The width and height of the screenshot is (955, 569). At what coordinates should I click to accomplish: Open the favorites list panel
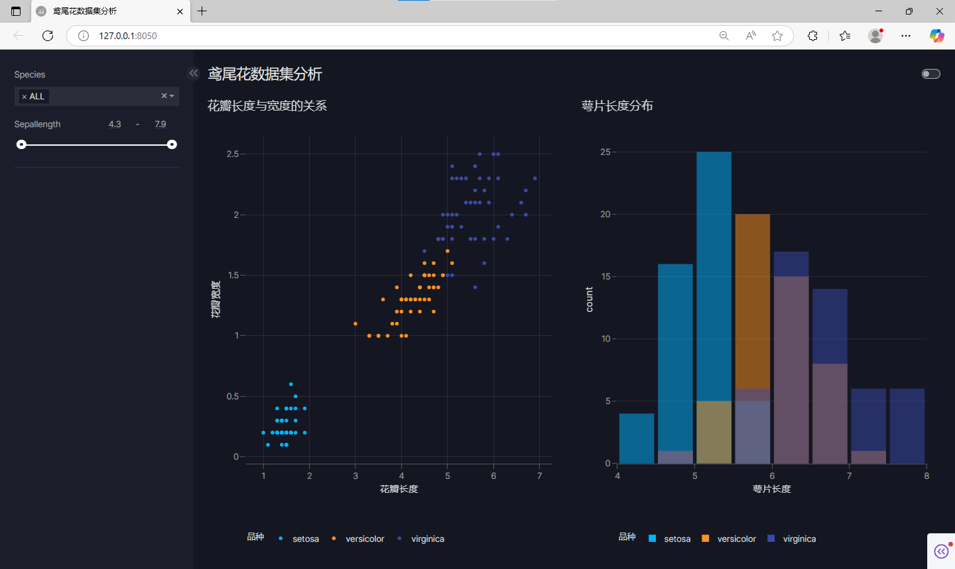click(844, 35)
